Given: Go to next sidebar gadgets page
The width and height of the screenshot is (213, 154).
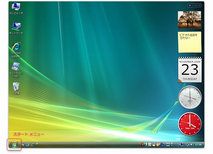Looking at the screenshot, I should pyautogui.click(x=199, y=6).
